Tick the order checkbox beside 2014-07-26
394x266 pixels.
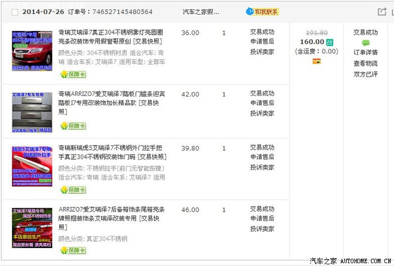pyautogui.click(x=15, y=12)
